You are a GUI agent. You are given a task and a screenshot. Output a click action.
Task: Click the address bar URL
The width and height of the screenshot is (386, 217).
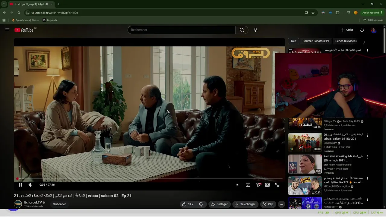click(x=55, y=13)
